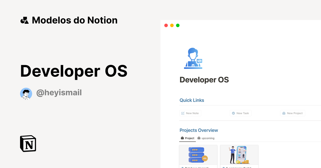Image resolution: width=321 pixels, height=168 pixels.
Task: Create a note using the New Note button
Action: (190, 113)
